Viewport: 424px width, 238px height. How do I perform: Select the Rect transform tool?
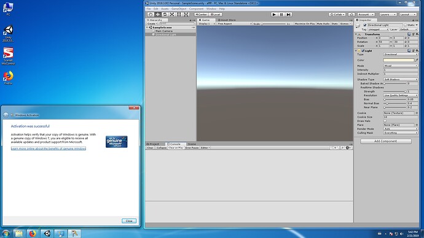179,14
